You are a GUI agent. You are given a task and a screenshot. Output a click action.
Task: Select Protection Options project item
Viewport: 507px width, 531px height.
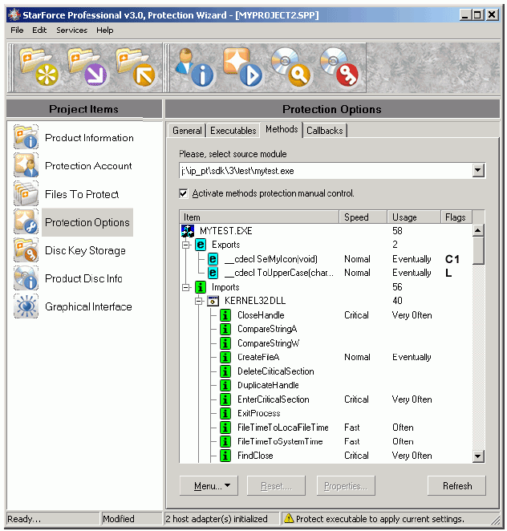(72, 222)
